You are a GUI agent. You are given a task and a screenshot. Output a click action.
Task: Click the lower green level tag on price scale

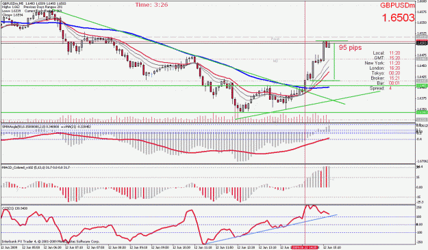tap(421, 112)
